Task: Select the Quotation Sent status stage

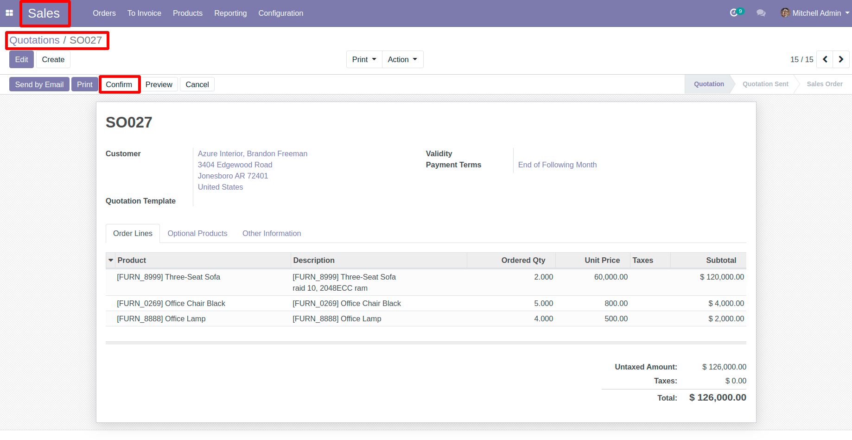Action: pos(765,84)
